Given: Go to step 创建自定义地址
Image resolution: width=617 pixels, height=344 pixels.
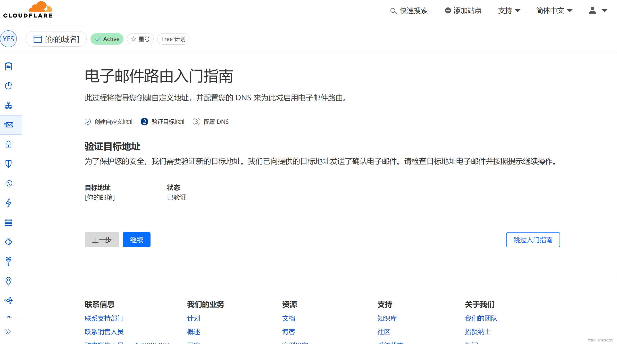Looking at the screenshot, I should click(x=109, y=122).
